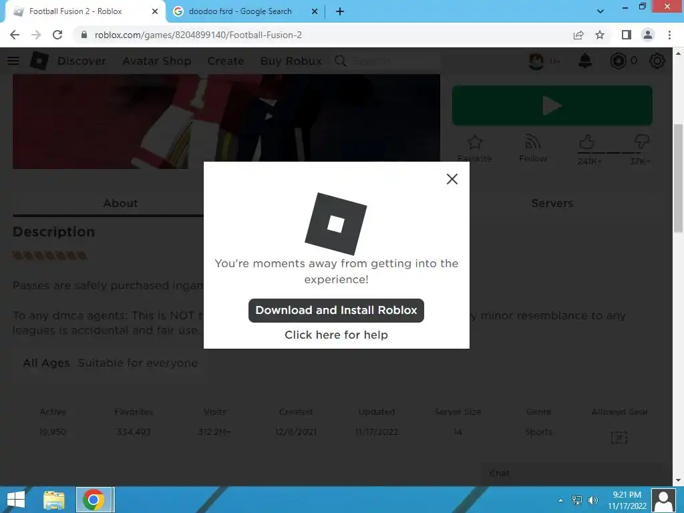The height and width of the screenshot is (513, 684).
Task: Go back to the previous page
Action: 15,35
